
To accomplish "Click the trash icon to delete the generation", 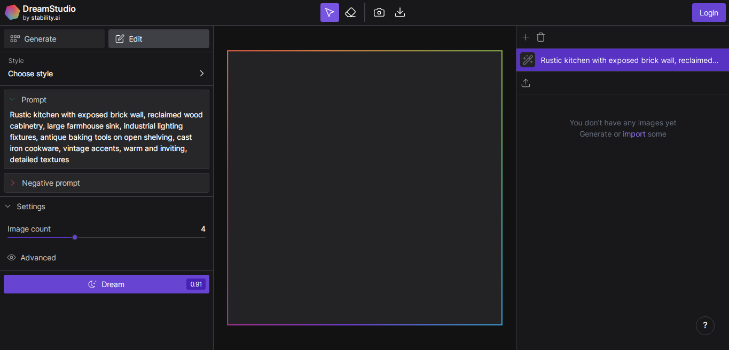I will coord(540,37).
